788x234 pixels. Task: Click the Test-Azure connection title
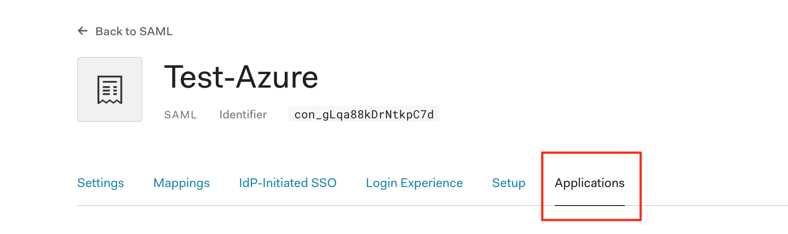(241, 77)
